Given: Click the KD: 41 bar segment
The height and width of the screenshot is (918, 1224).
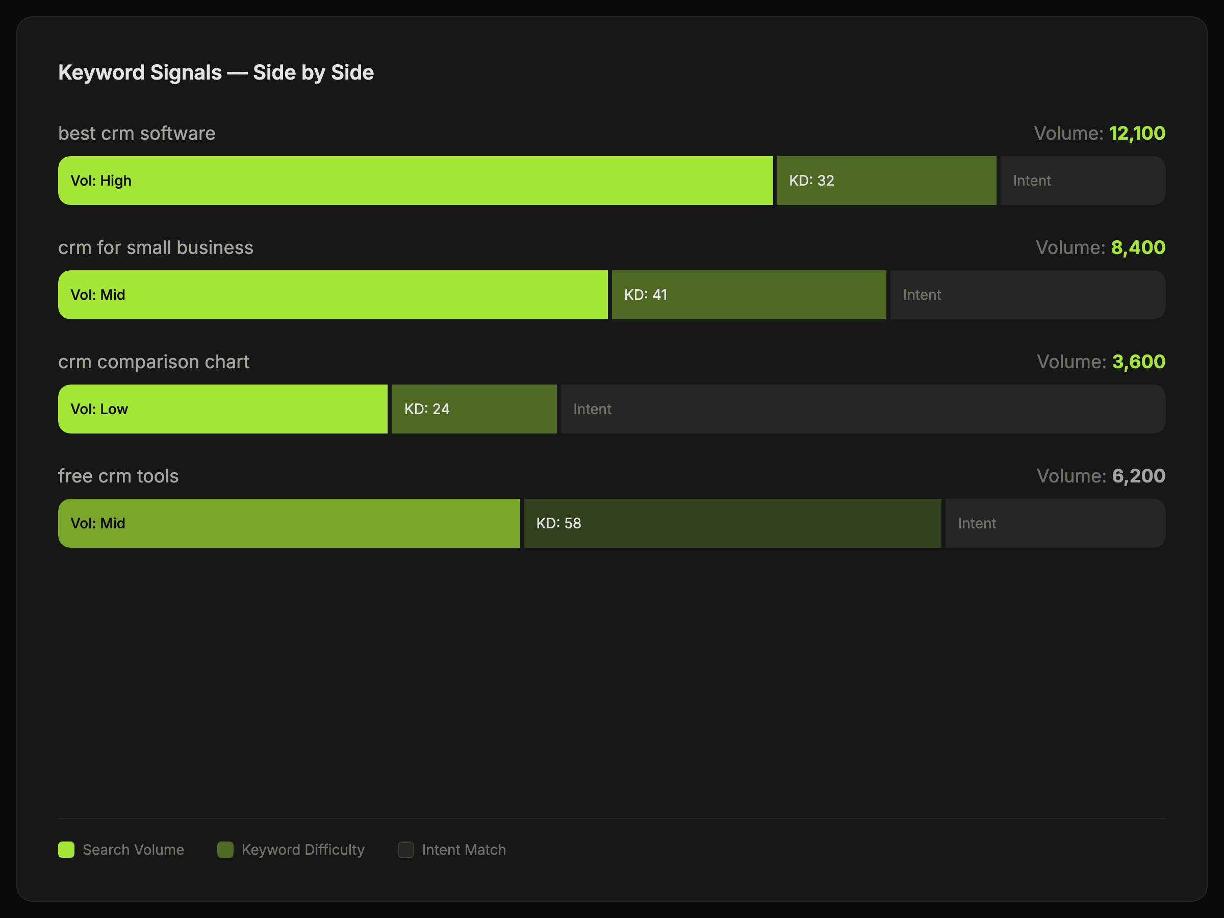Looking at the screenshot, I should [x=749, y=295].
